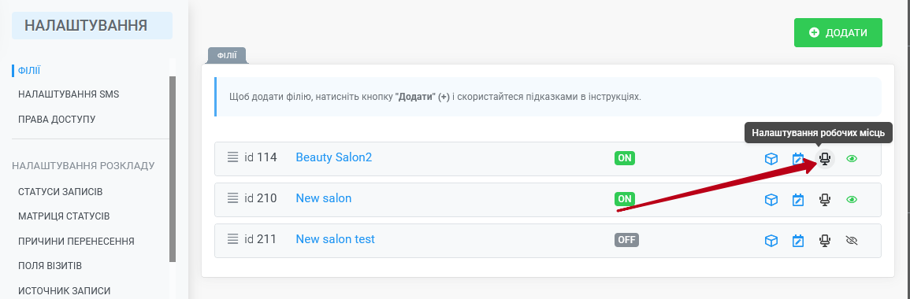
Task: Toggle visibility eye for New salon
Action: [x=852, y=199]
